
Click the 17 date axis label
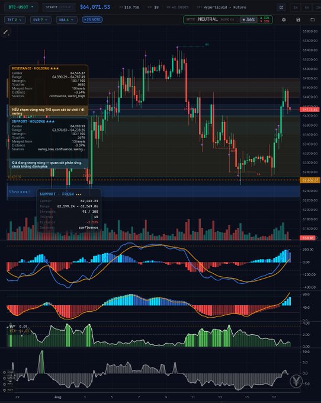pyautogui.click(x=274, y=397)
